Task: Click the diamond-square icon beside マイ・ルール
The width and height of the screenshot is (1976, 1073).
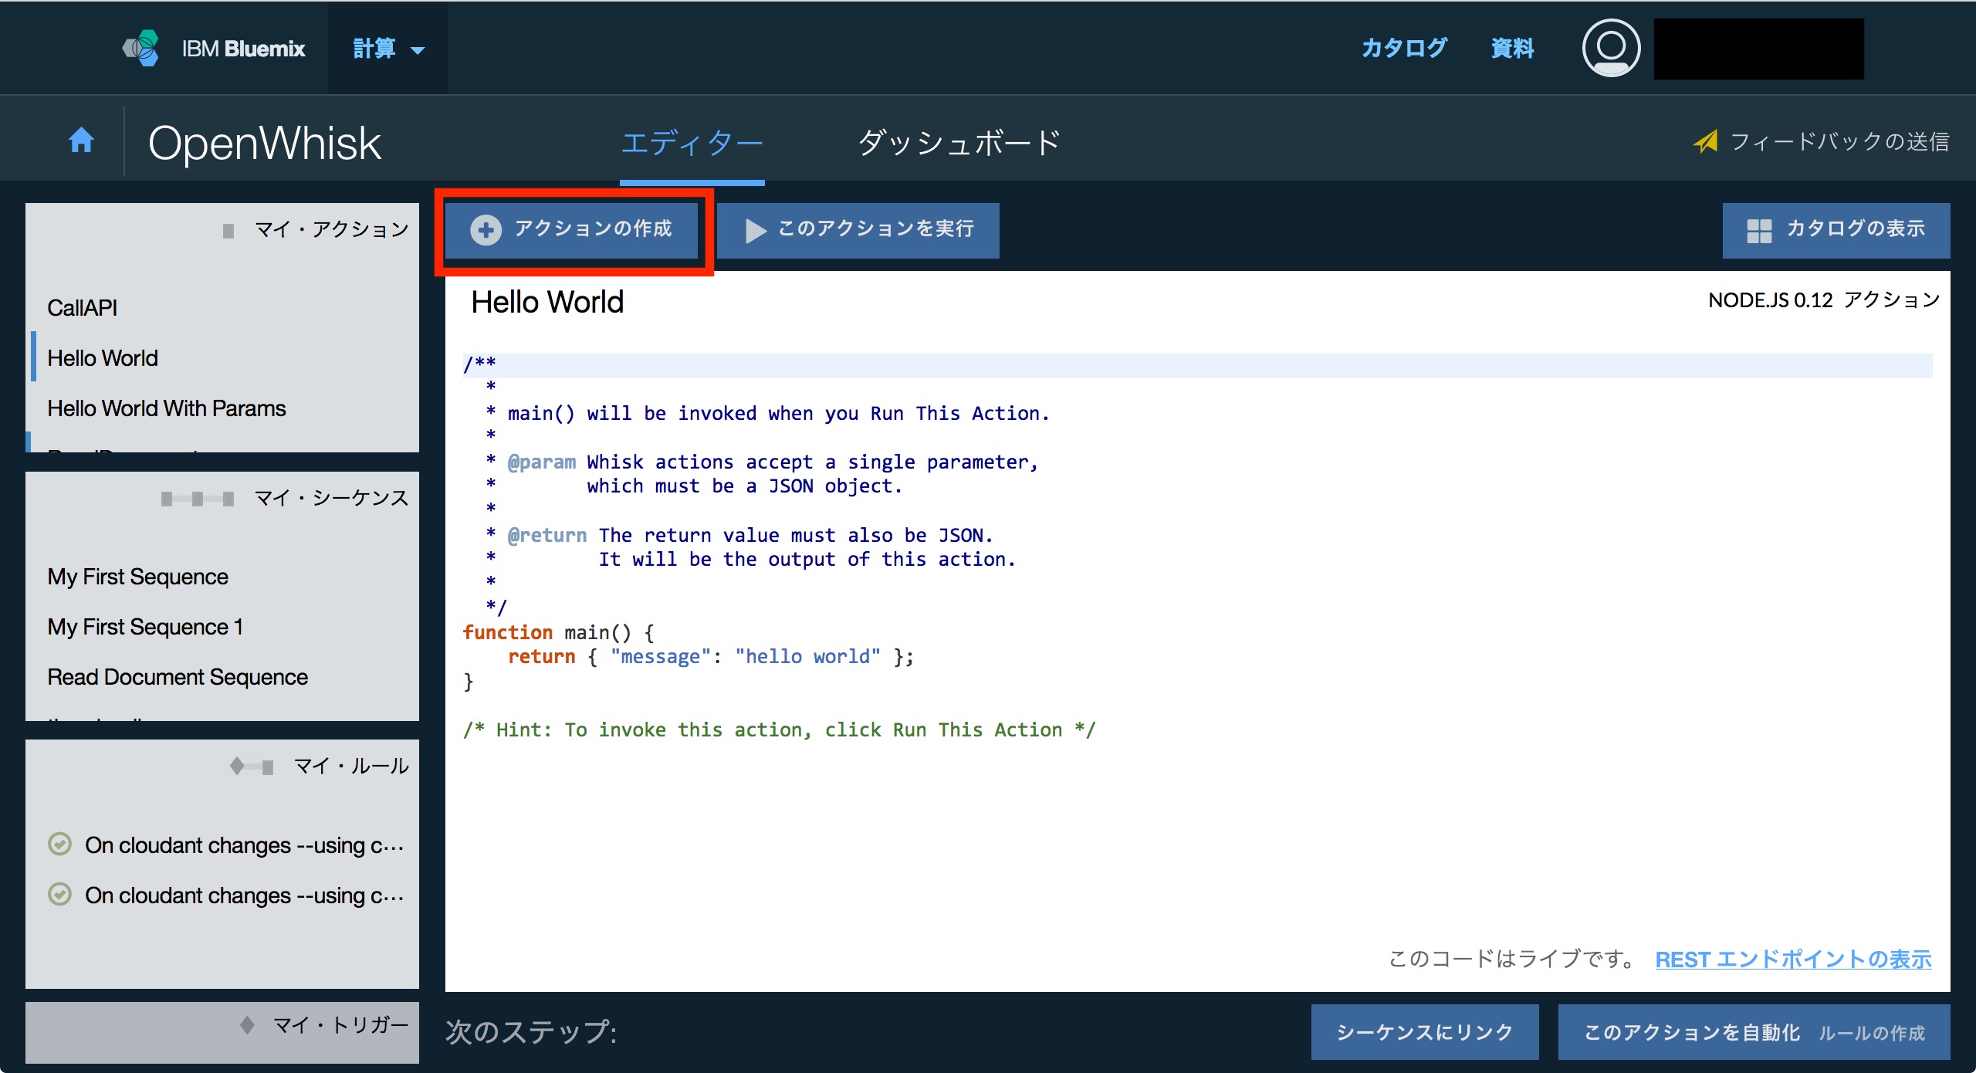Action: [252, 767]
